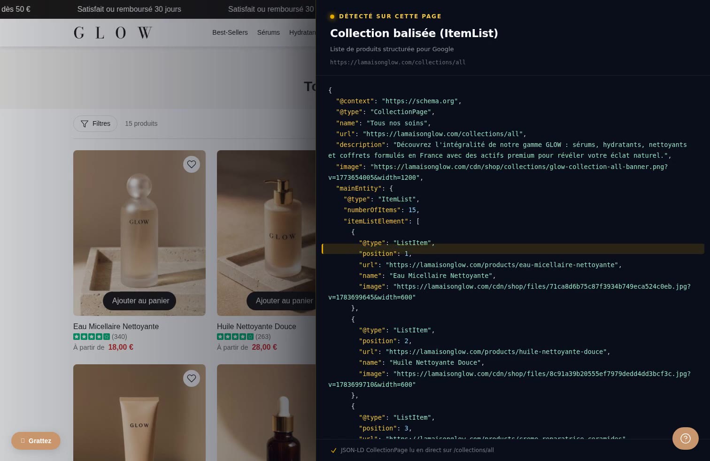710x461 pixels.
Task: Click the star rating showing (340) reviews
Action: point(92,337)
